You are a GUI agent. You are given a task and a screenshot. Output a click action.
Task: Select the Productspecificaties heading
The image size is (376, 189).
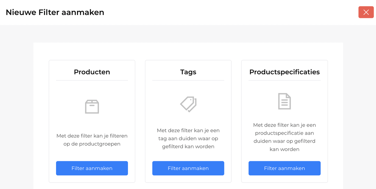coord(284,72)
